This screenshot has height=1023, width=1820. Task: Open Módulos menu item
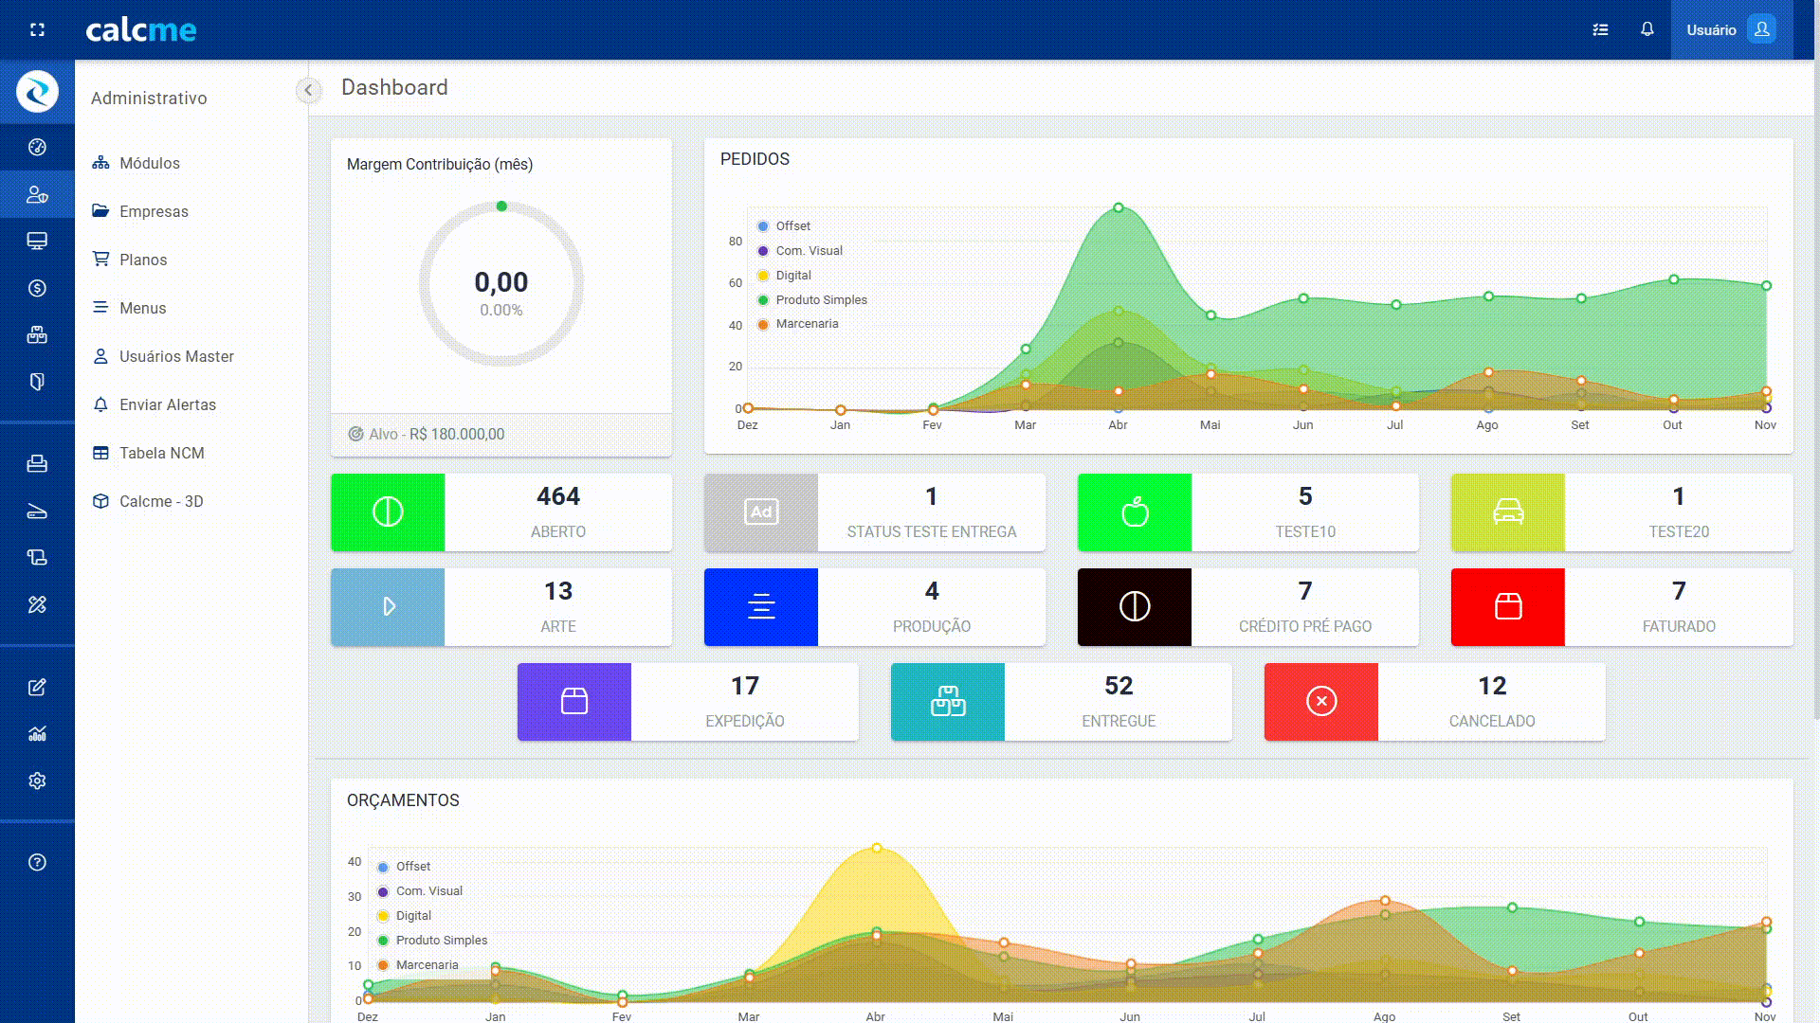click(149, 163)
